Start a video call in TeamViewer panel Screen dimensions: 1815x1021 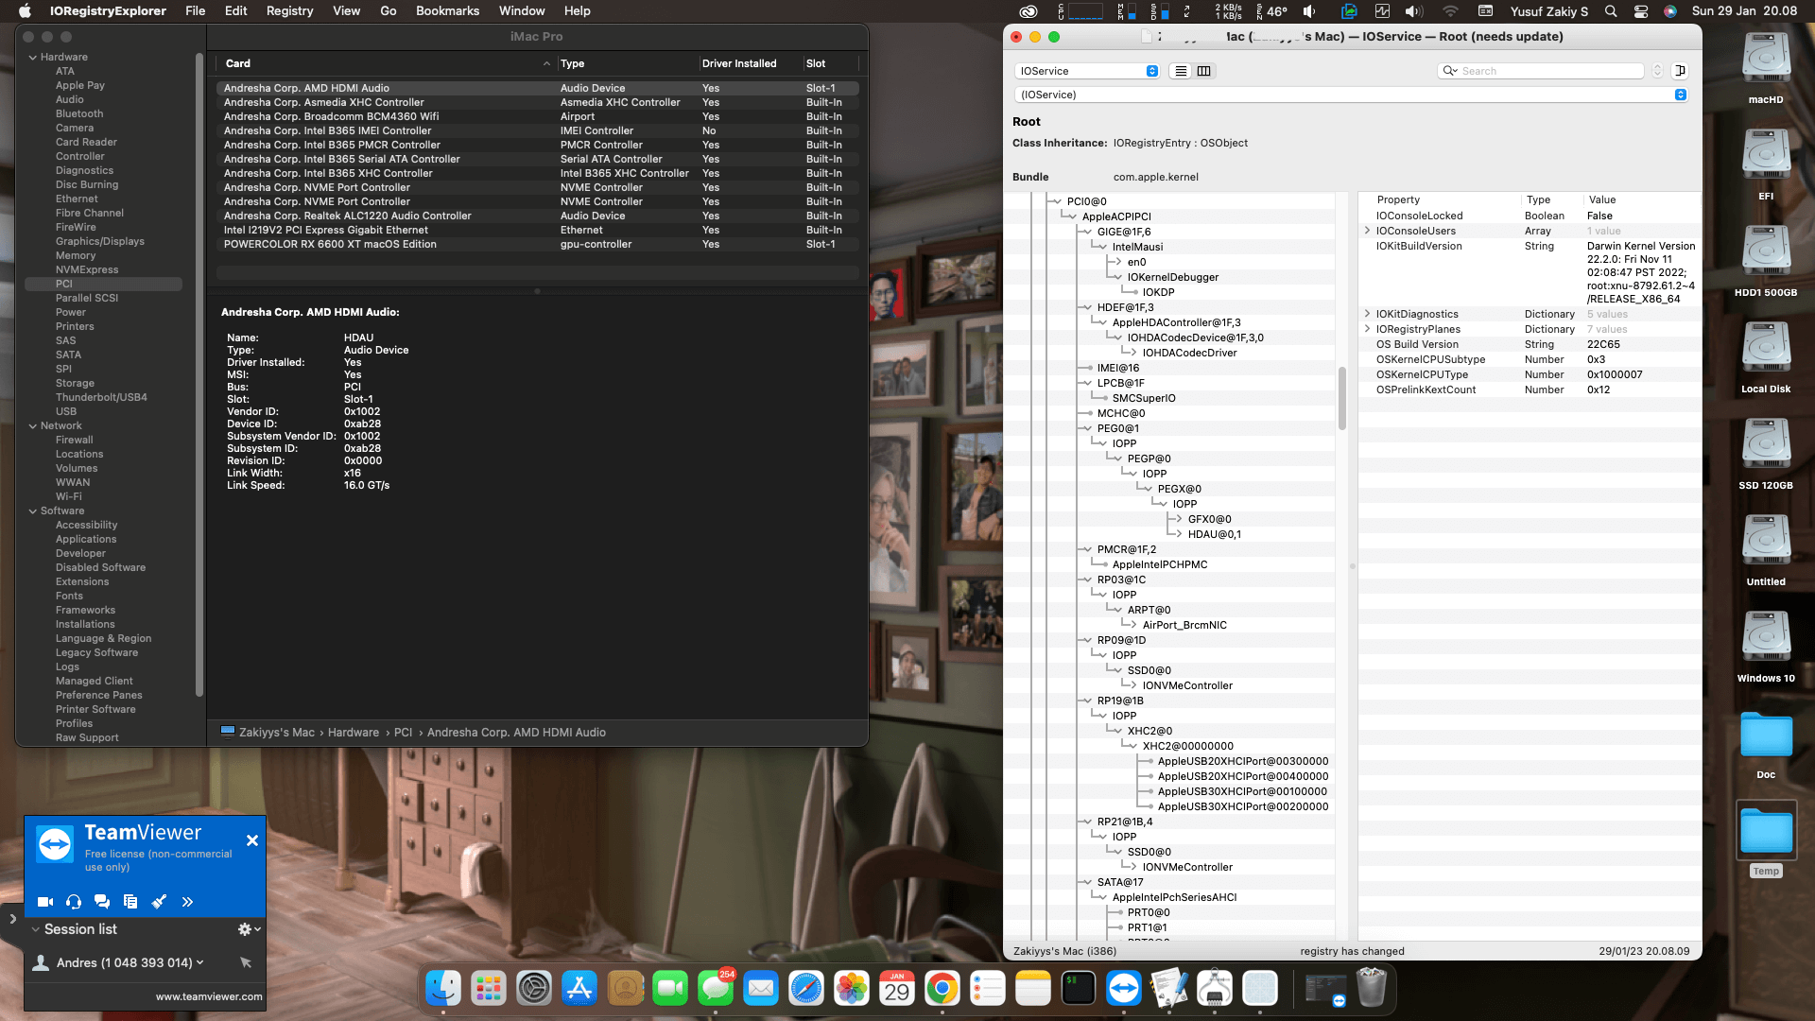[44, 902]
